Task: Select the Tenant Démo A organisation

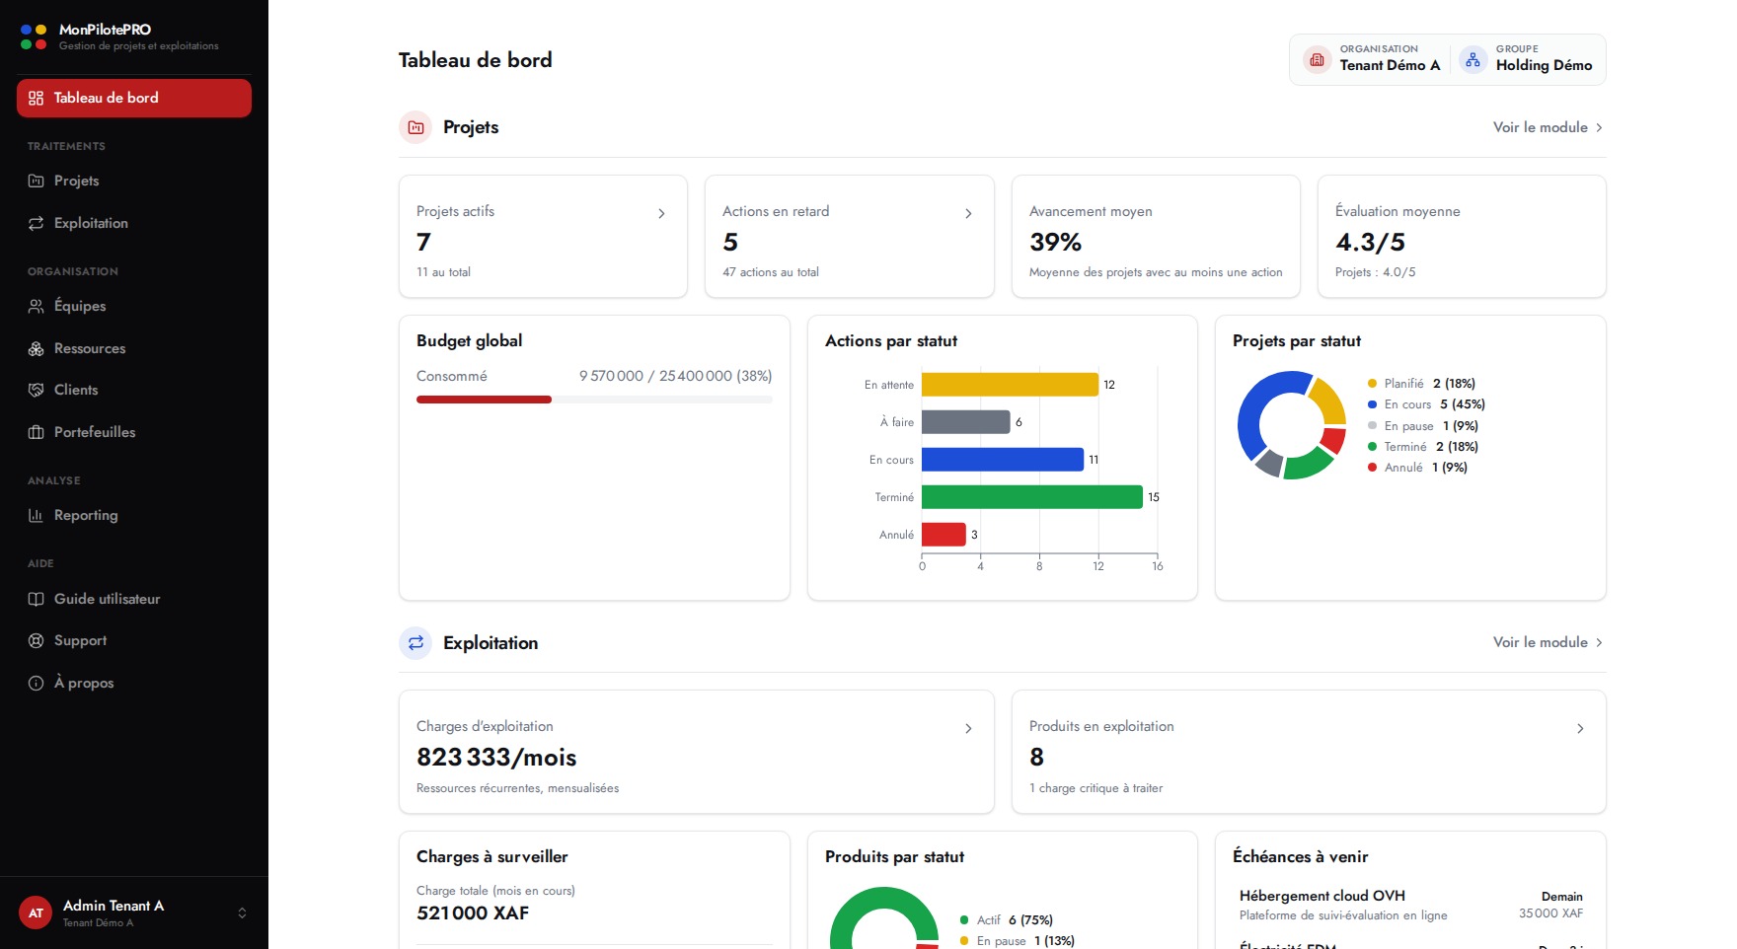Action: [x=1372, y=59]
